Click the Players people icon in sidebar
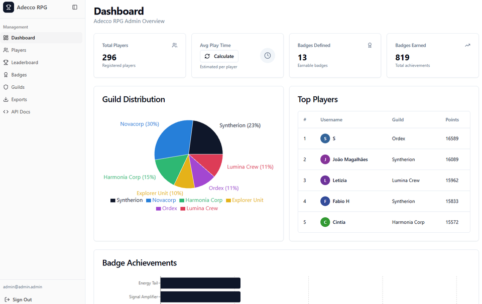The width and height of the screenshot is (482, 304). [x=6, y=50]
